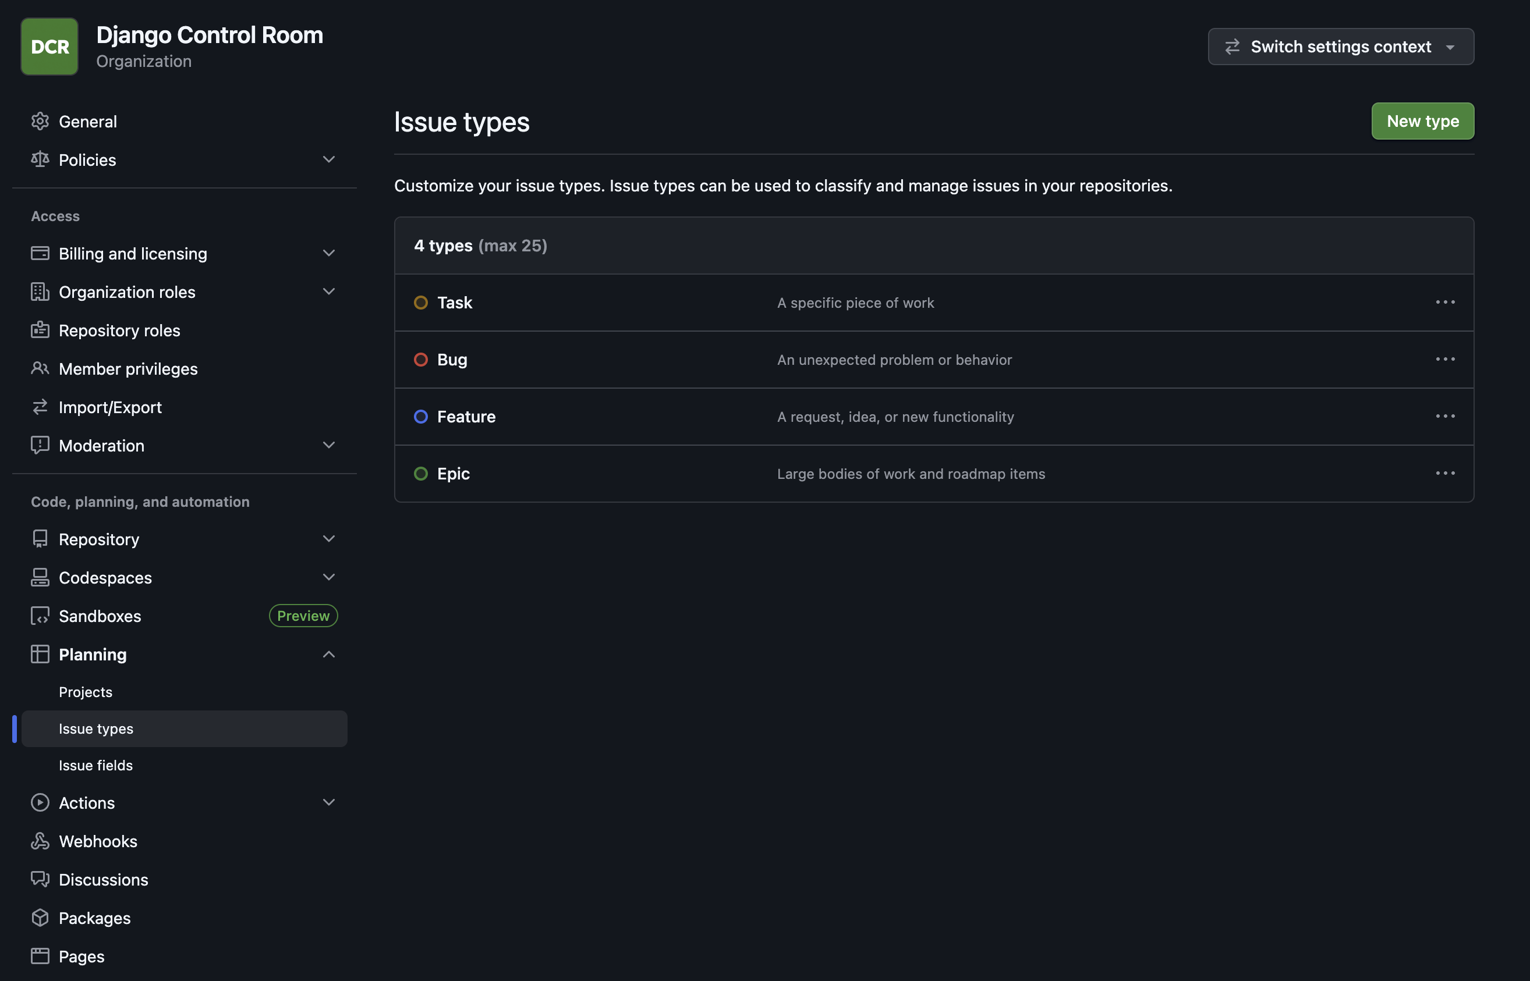The height and width of the screenshot is (981, 1530).
Task: Click the Codespaces icon in sidebar
Action: tap(40, 577)
